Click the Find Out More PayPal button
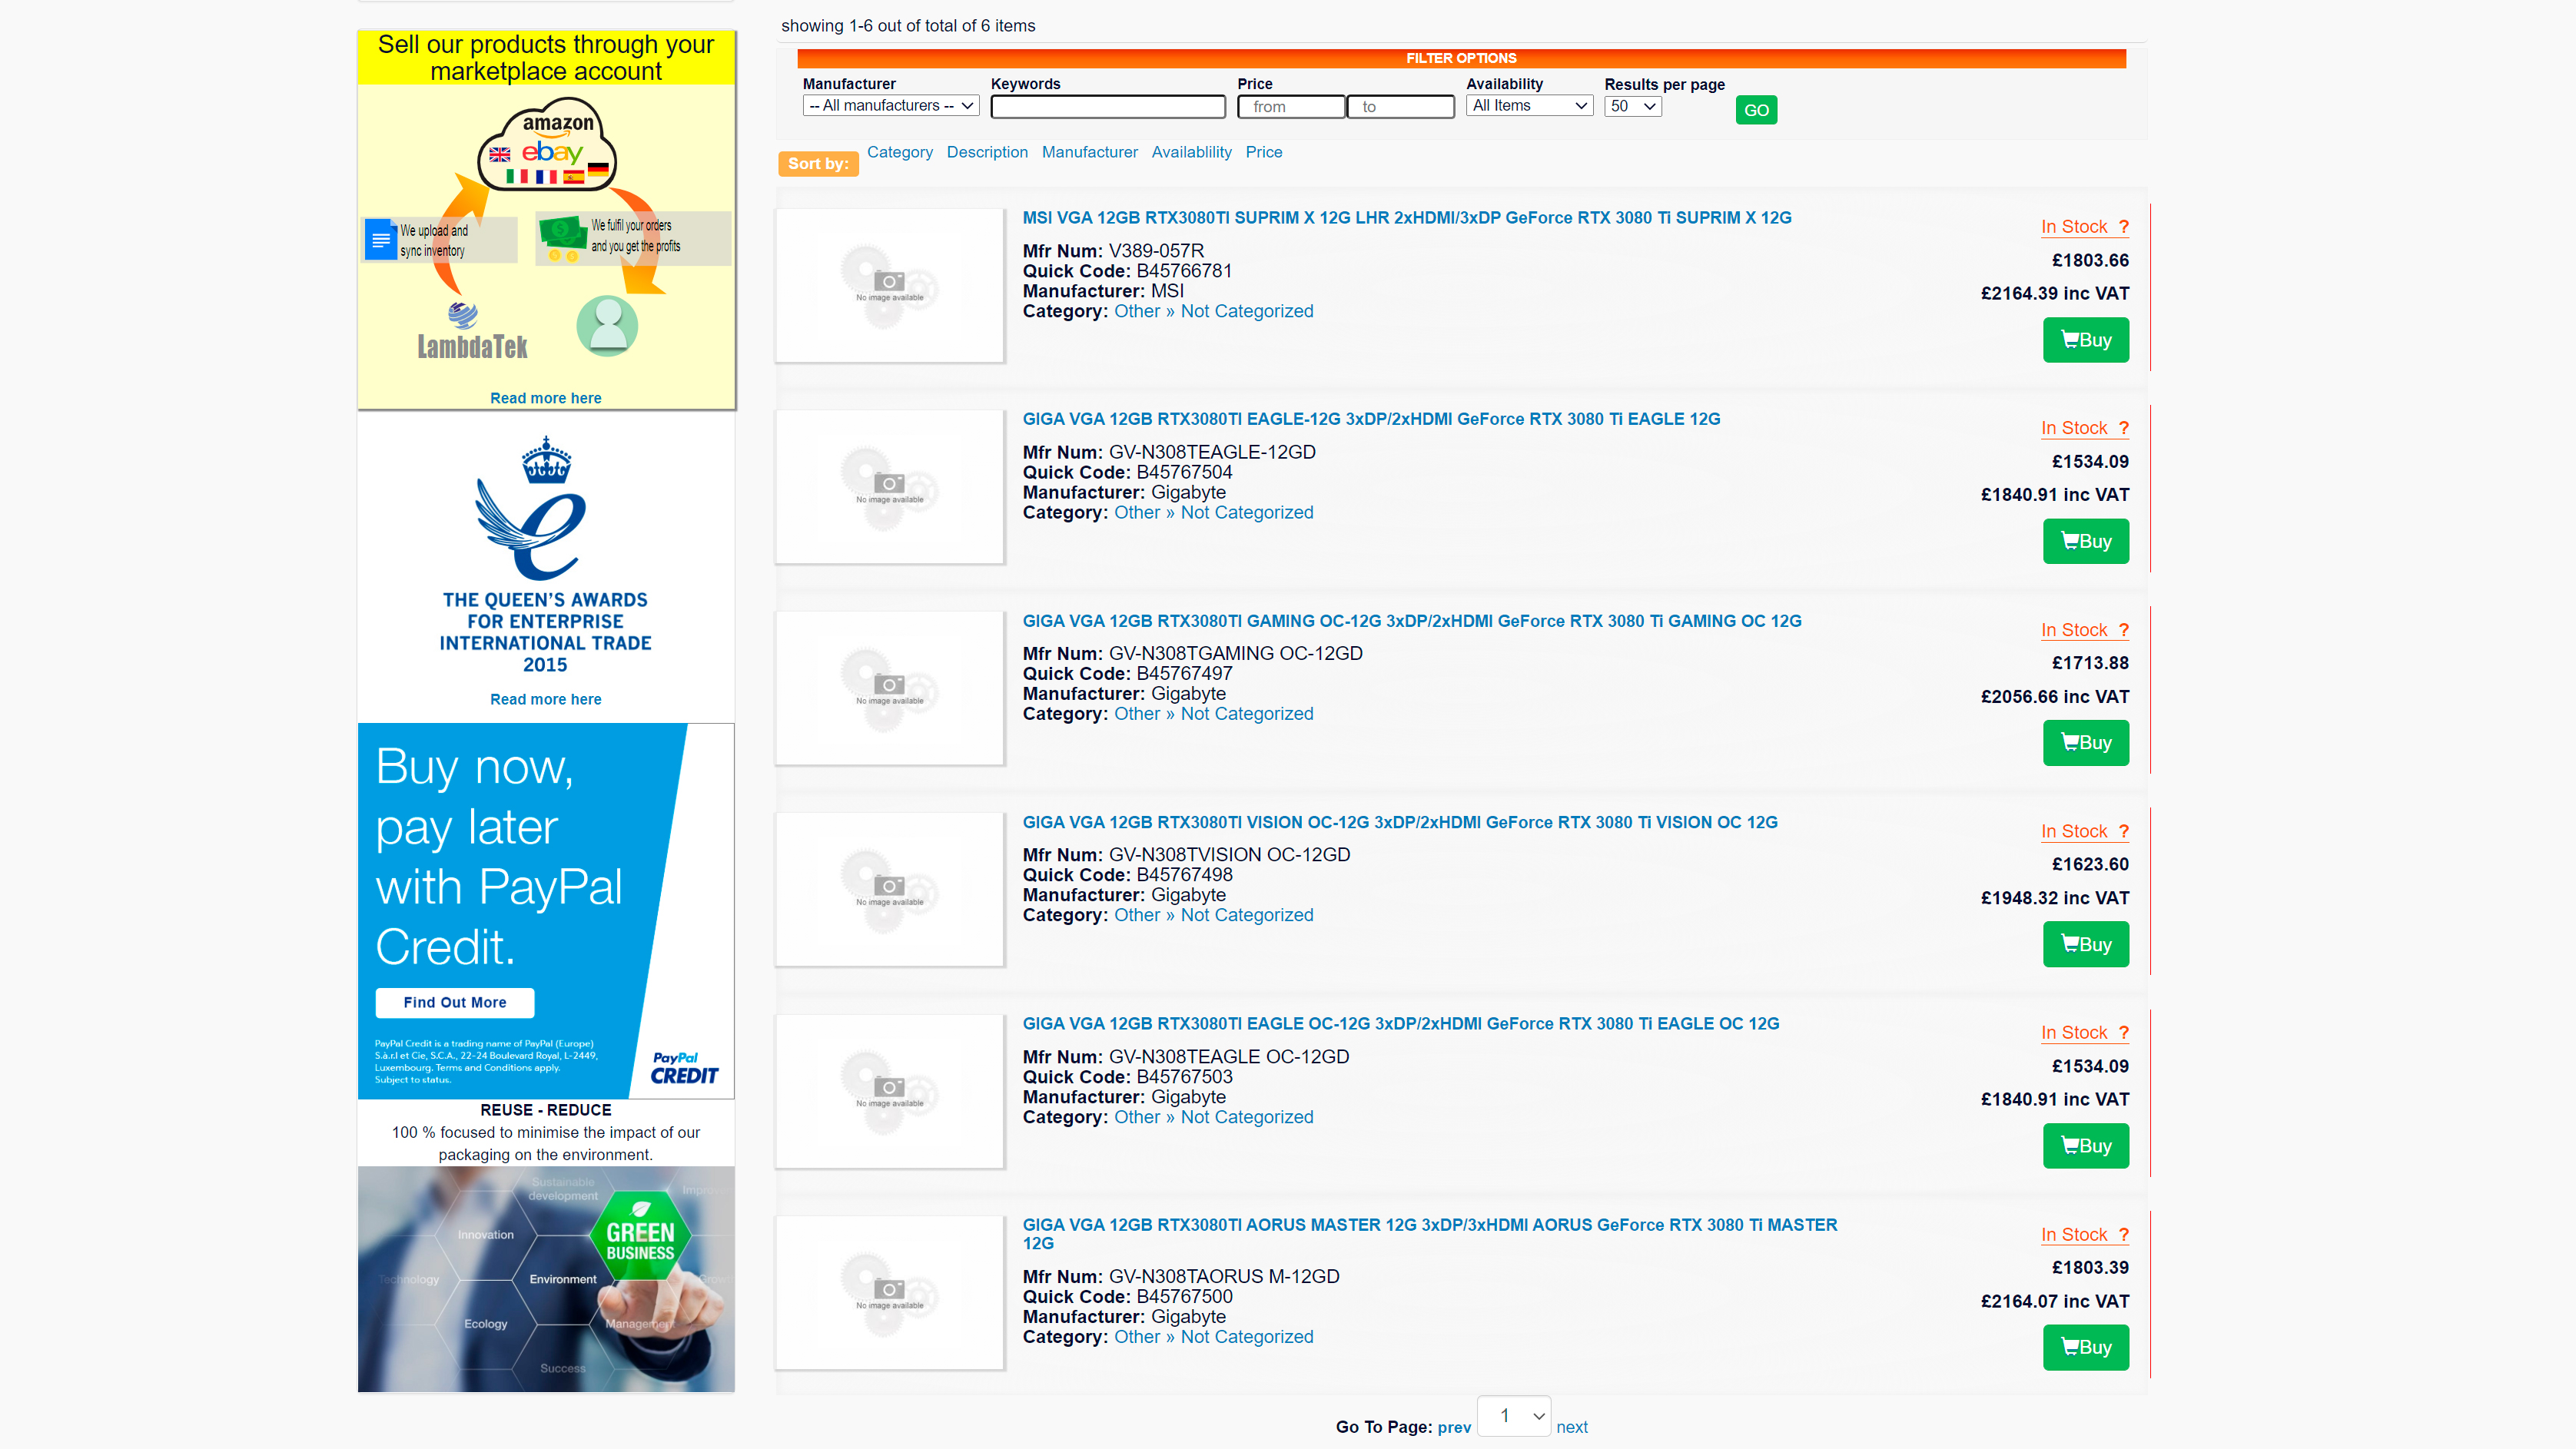The height and width of the screenshot is (1449, 2576). (454, 1002)
